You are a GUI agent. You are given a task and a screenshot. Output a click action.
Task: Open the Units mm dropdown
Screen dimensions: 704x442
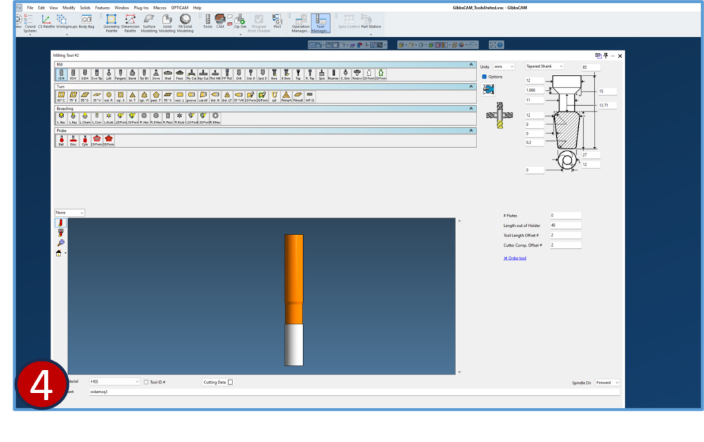503,66
